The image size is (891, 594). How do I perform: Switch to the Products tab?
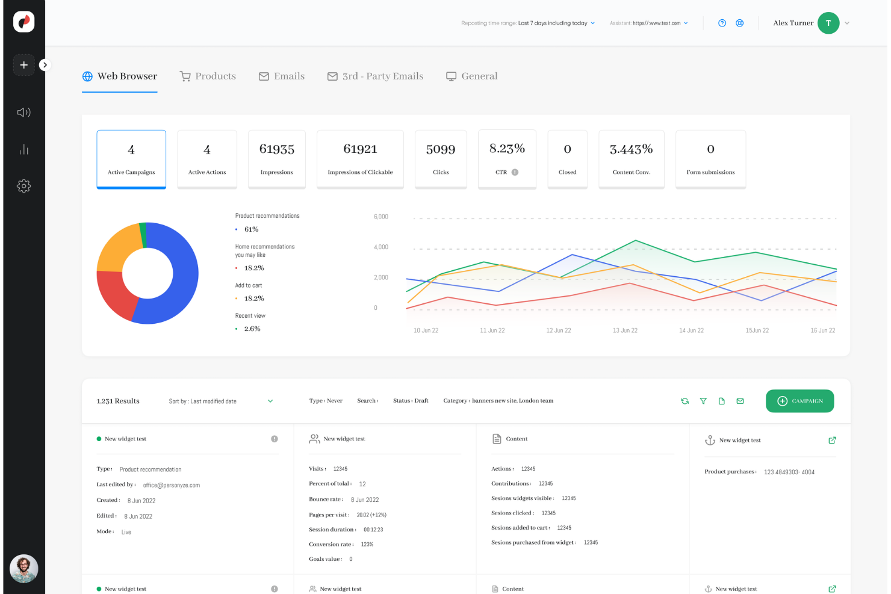pos(208,76)
